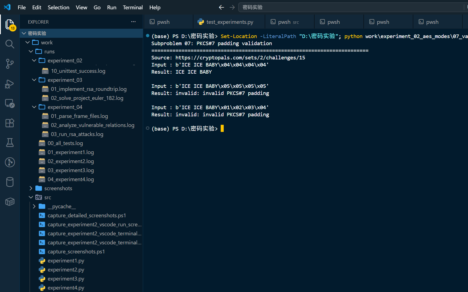Open the Explorer view icon
Viewport: 468px width, 292px height.
[10, 25]
